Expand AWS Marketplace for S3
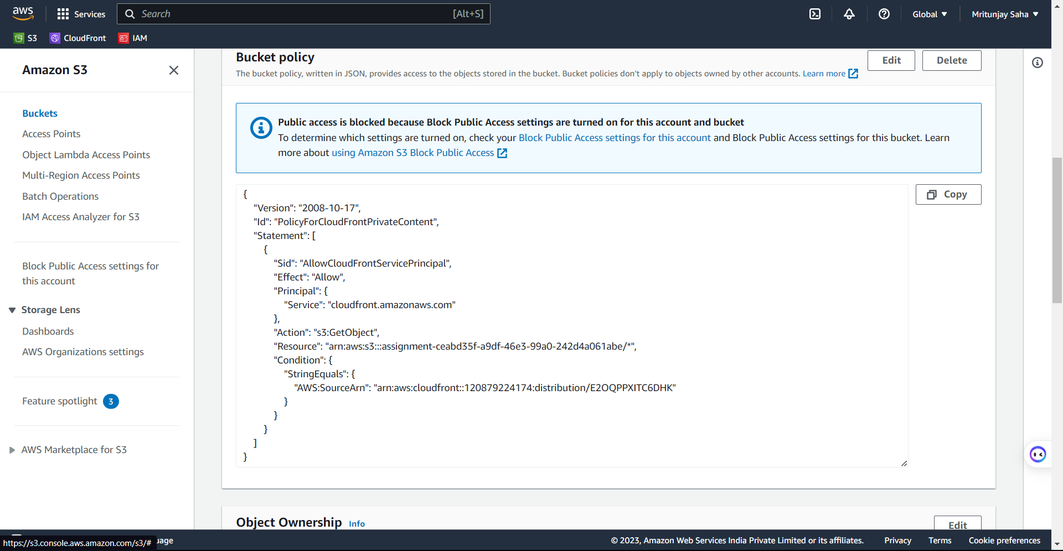The width and height of the screenshot is (1063, 551). pyautogui.click(x=12, y=450)
